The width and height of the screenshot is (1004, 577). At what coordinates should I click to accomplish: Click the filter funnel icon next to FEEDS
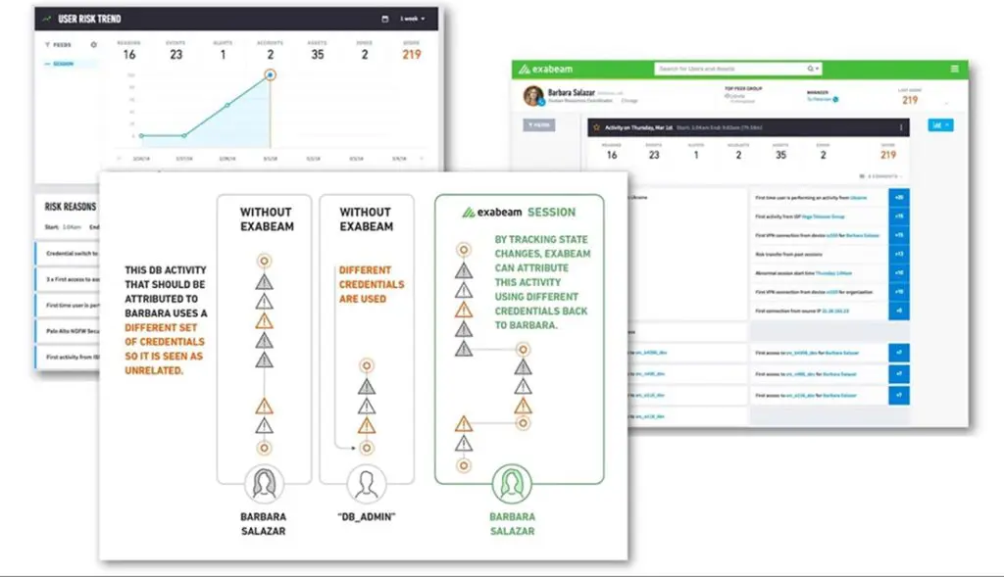pyautogui.click(x=47, y=45)
